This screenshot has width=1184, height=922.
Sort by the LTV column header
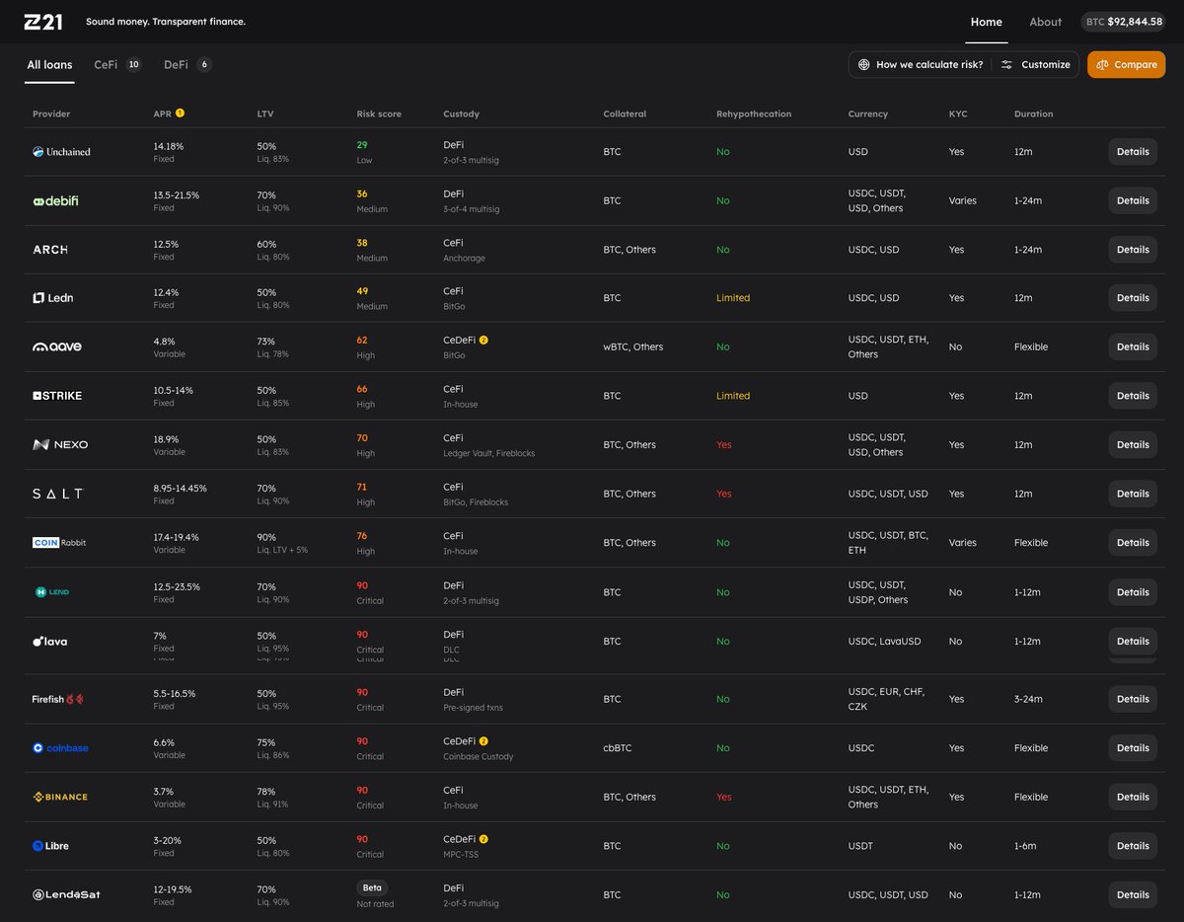coord(265,114)
